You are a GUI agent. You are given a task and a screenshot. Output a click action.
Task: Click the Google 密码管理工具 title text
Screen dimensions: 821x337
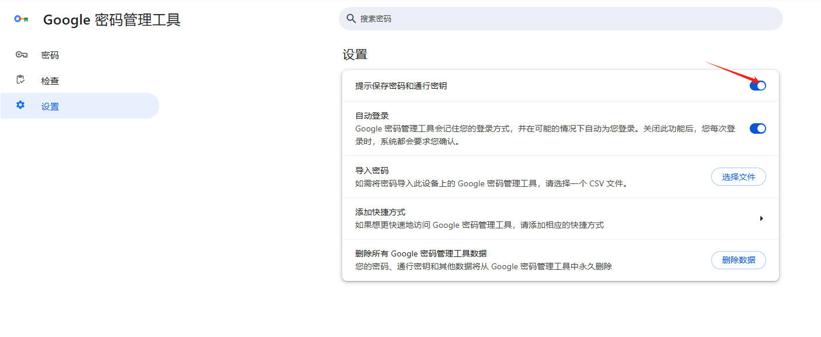(112, 20)
